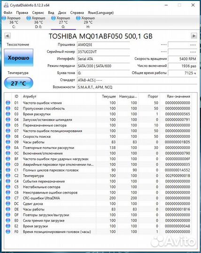
Task: Click status dot for Время загрузки
Action: click(x=8, y=226)
